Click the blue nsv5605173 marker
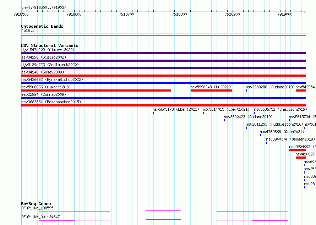Image resolution: width=316 pixels, height=225 pixels. click(x=153, y=113)
